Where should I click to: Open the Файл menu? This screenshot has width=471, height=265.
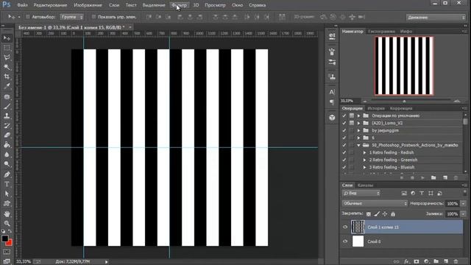22,5
